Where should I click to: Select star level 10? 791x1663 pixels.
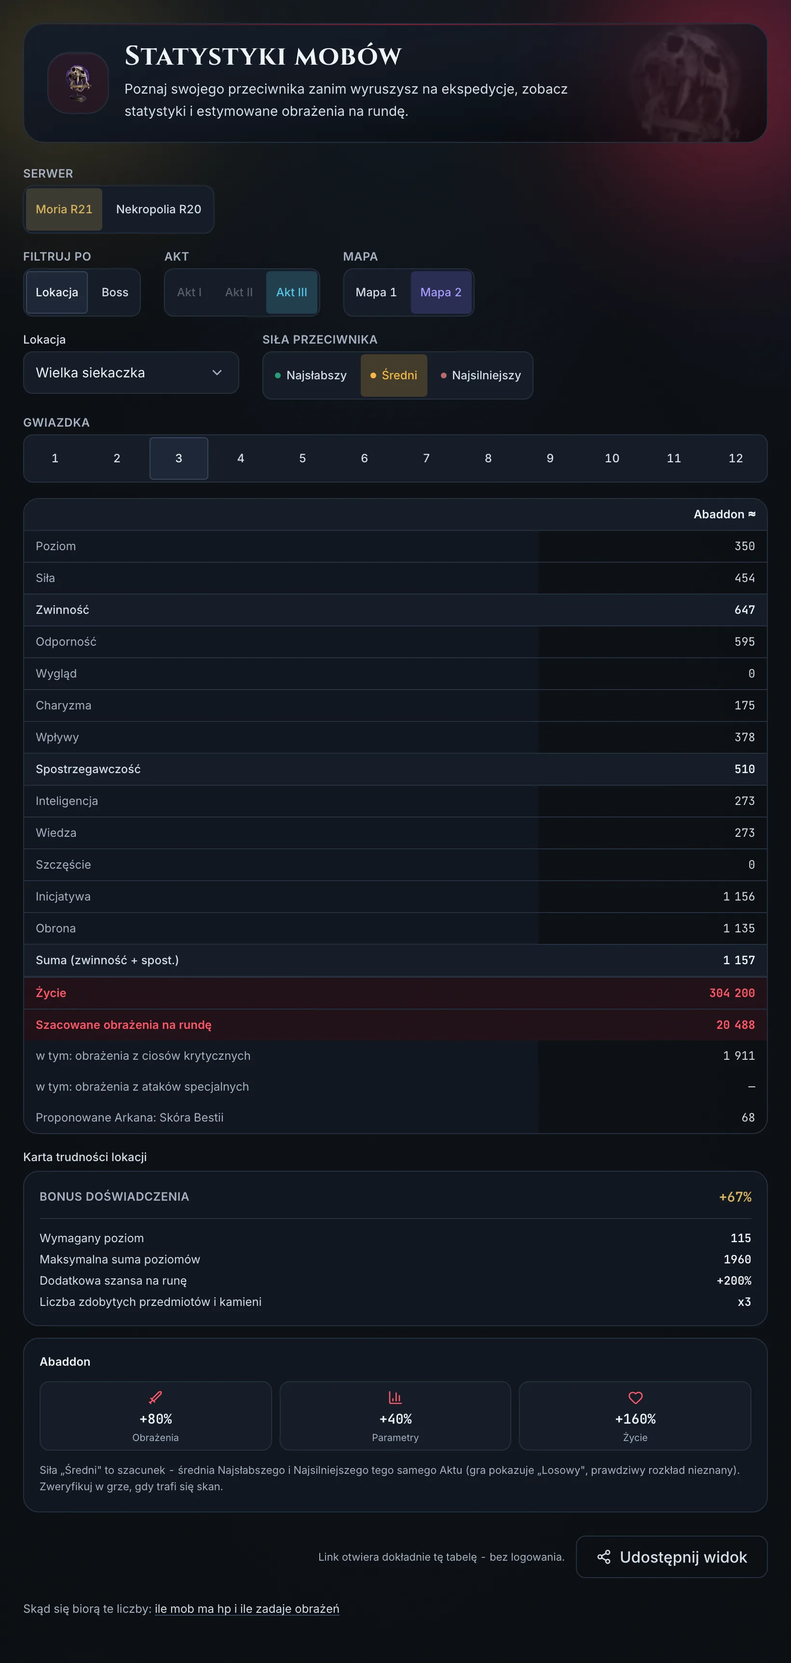point(612,458)
